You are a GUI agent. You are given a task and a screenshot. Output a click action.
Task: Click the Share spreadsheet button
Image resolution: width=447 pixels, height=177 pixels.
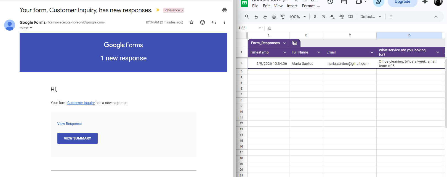(x=379, y=2)
